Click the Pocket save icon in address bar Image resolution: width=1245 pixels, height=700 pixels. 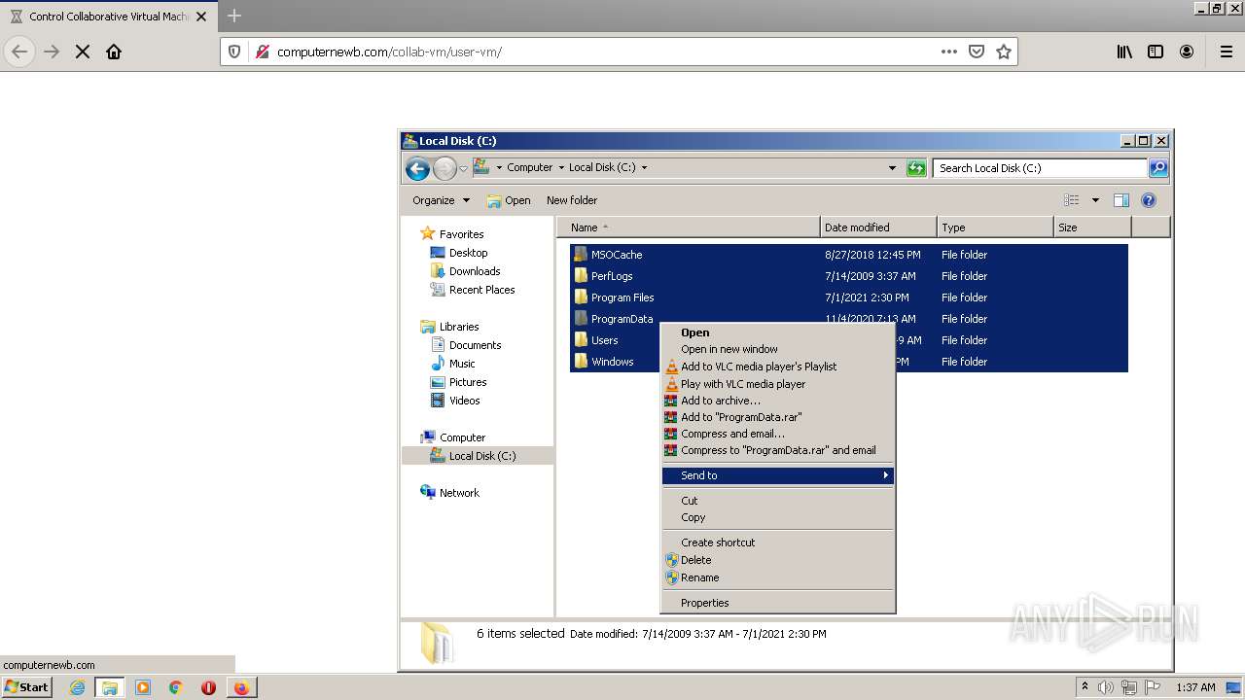click(977, 52)
